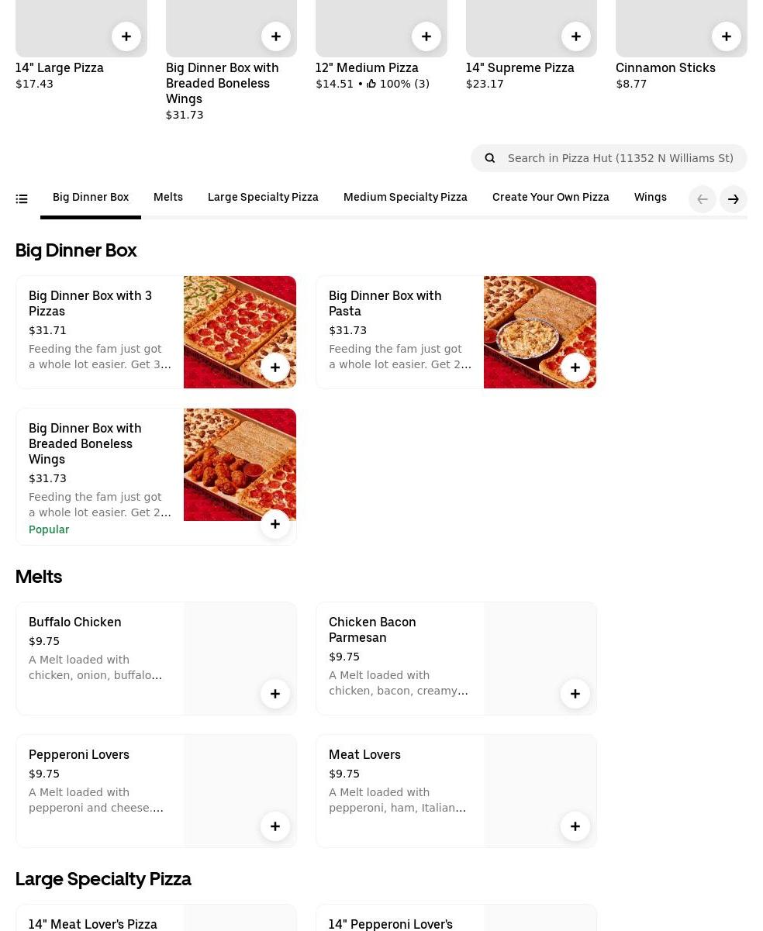The width and height of the screenshot is (763, 931).
Task: Open the Chicken Bacon Parmesan melt item
Action: 372,629
